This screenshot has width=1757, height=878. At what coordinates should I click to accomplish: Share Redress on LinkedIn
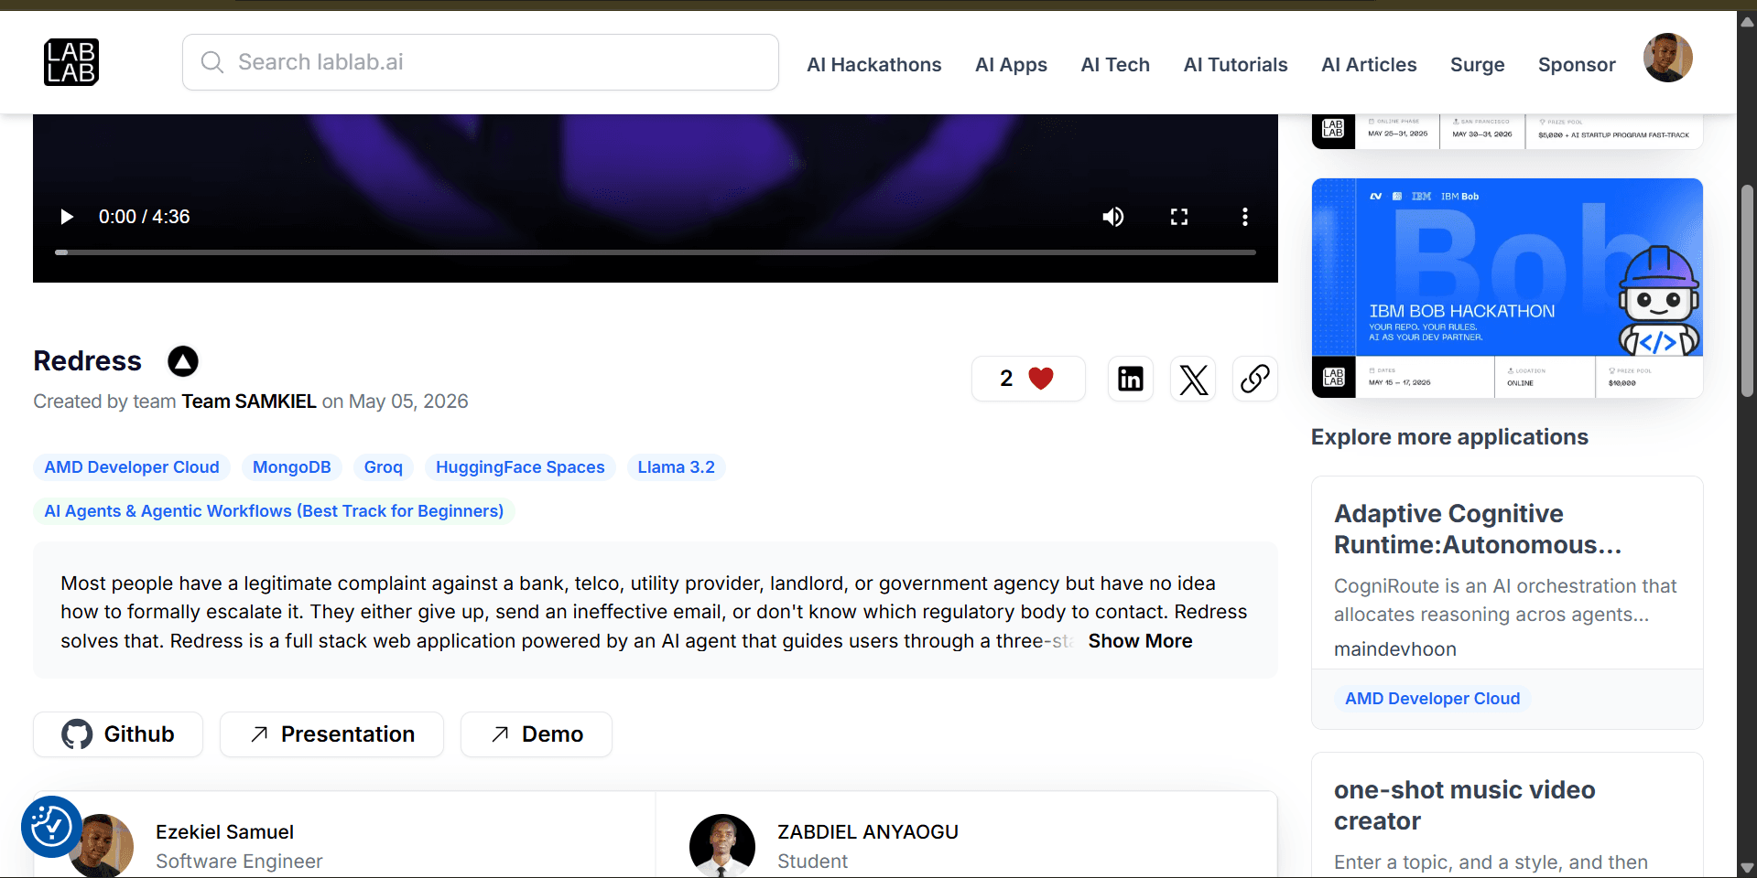[1131, 379]
